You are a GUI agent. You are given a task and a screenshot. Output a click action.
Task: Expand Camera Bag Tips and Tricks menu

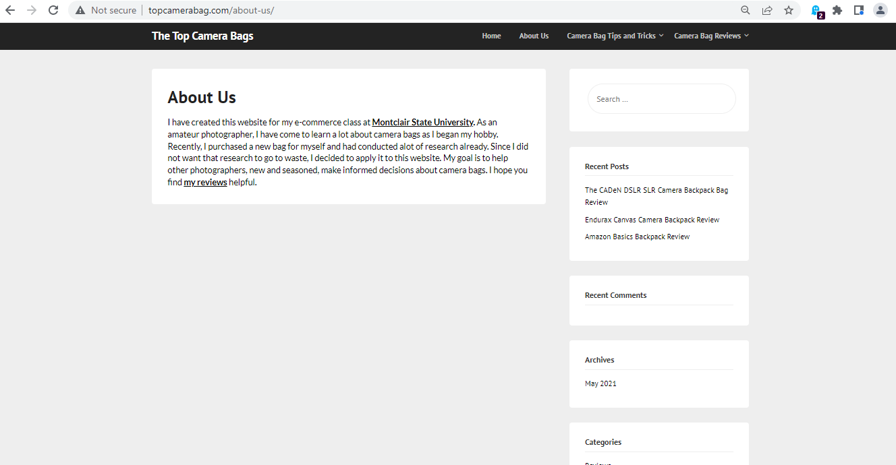coord(615,36)
